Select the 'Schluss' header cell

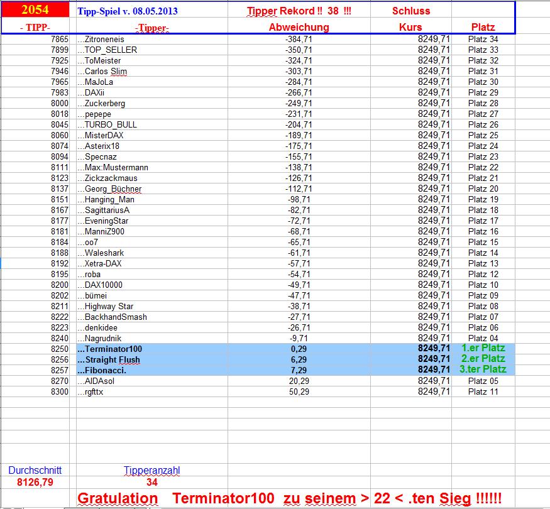(411, 11)
